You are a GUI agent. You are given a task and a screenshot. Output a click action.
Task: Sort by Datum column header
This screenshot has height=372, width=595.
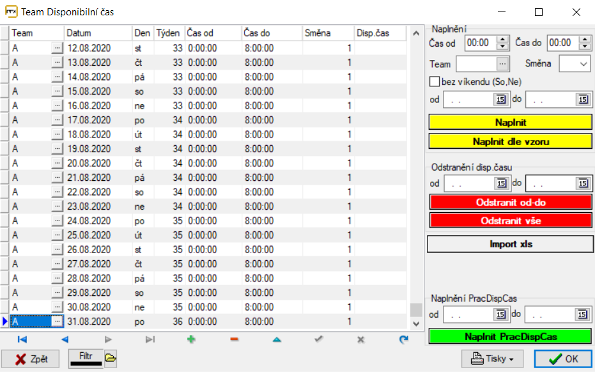click(x=97, y=33)
